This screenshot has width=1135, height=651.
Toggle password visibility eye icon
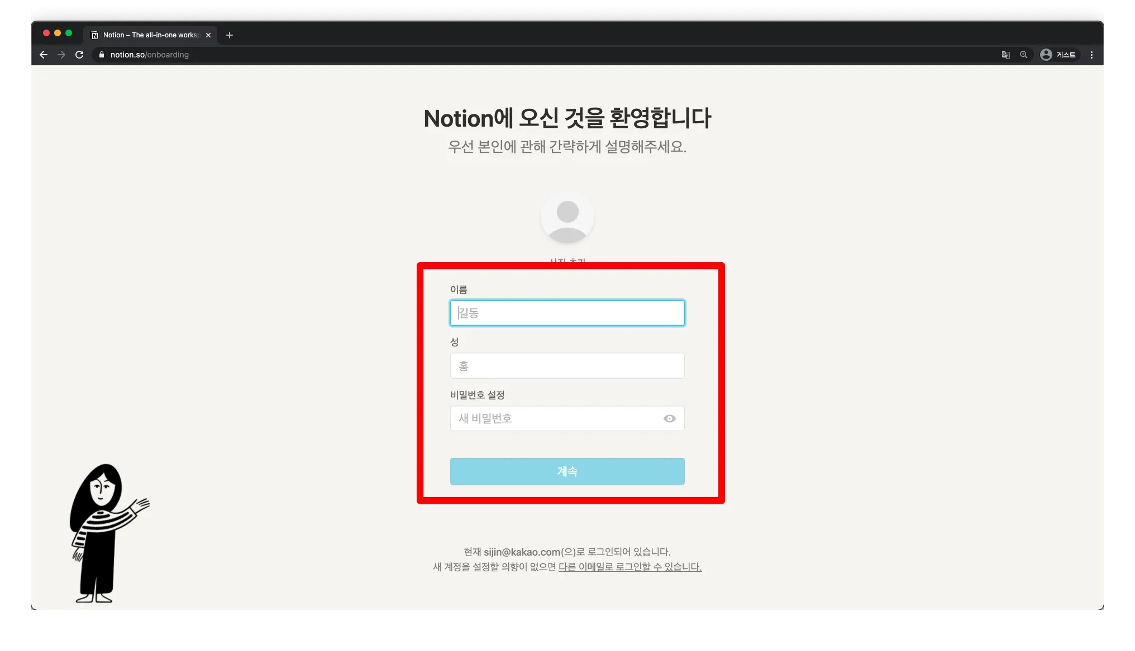[x=669, y=418]
